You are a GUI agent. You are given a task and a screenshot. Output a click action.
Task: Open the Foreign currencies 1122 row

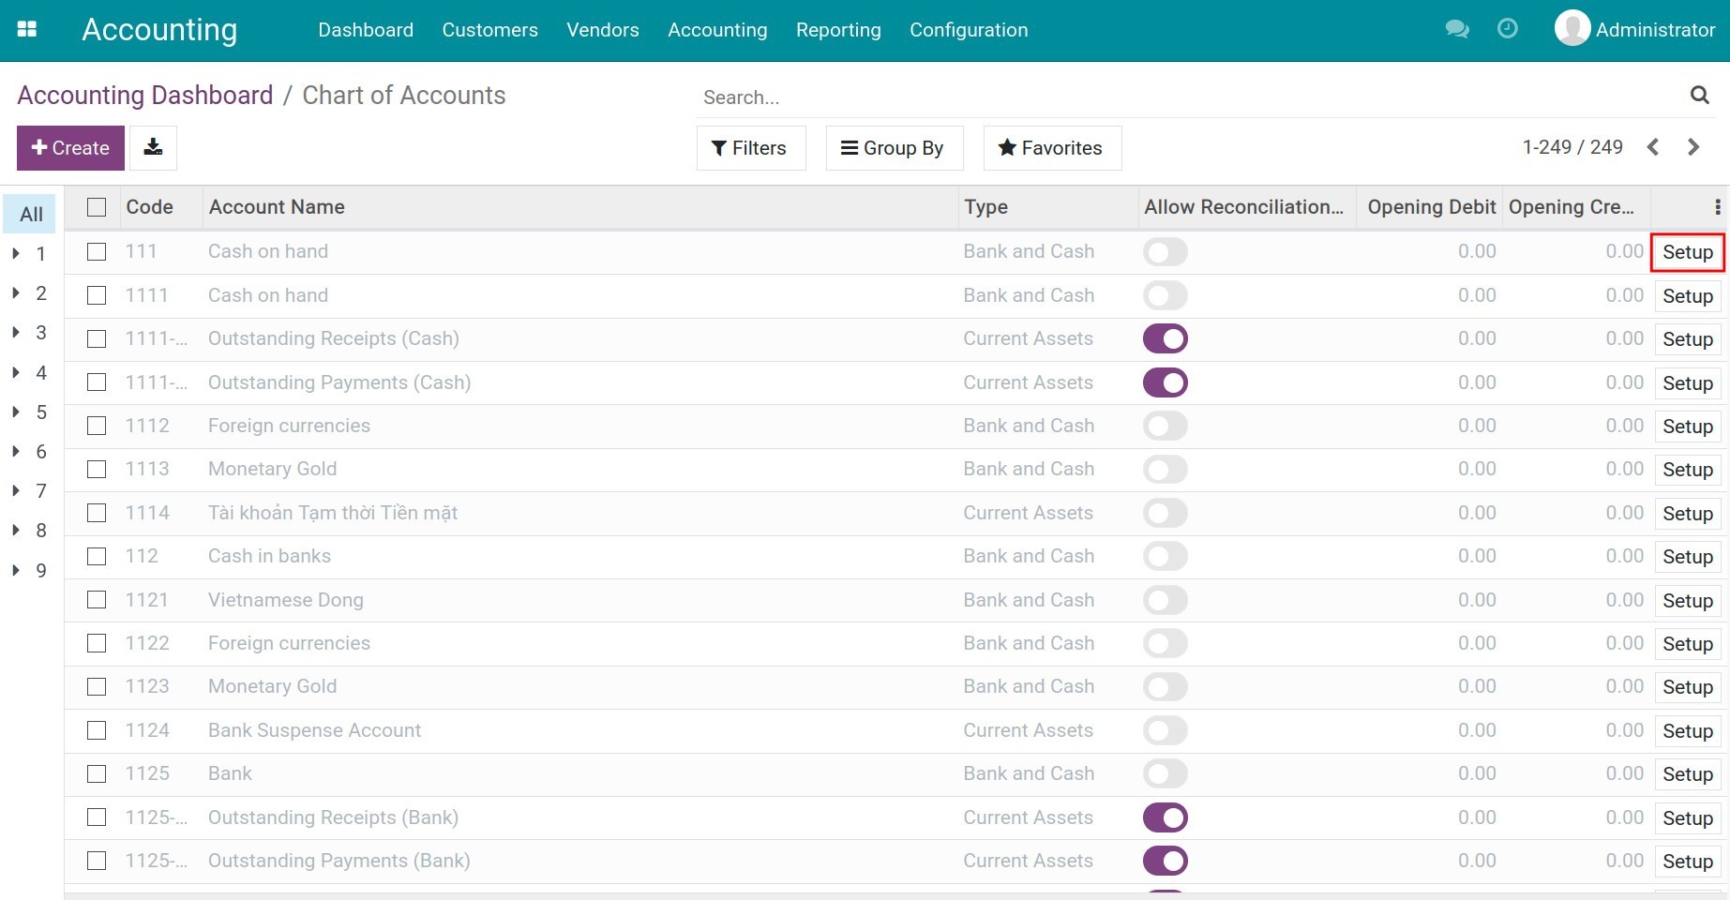(895, 643)
